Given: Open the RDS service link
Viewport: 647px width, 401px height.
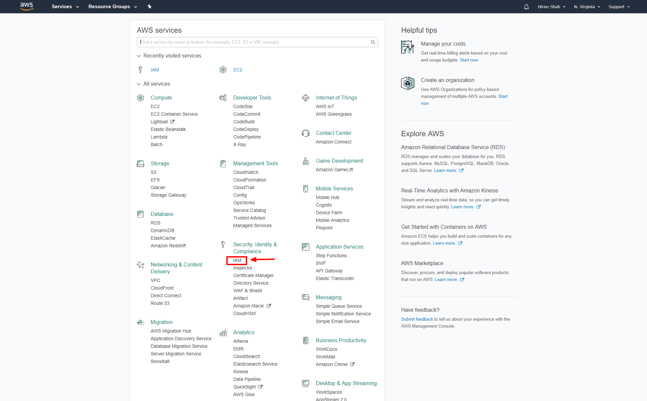Looking at the screenshot, I should click(x=155, y=223).
